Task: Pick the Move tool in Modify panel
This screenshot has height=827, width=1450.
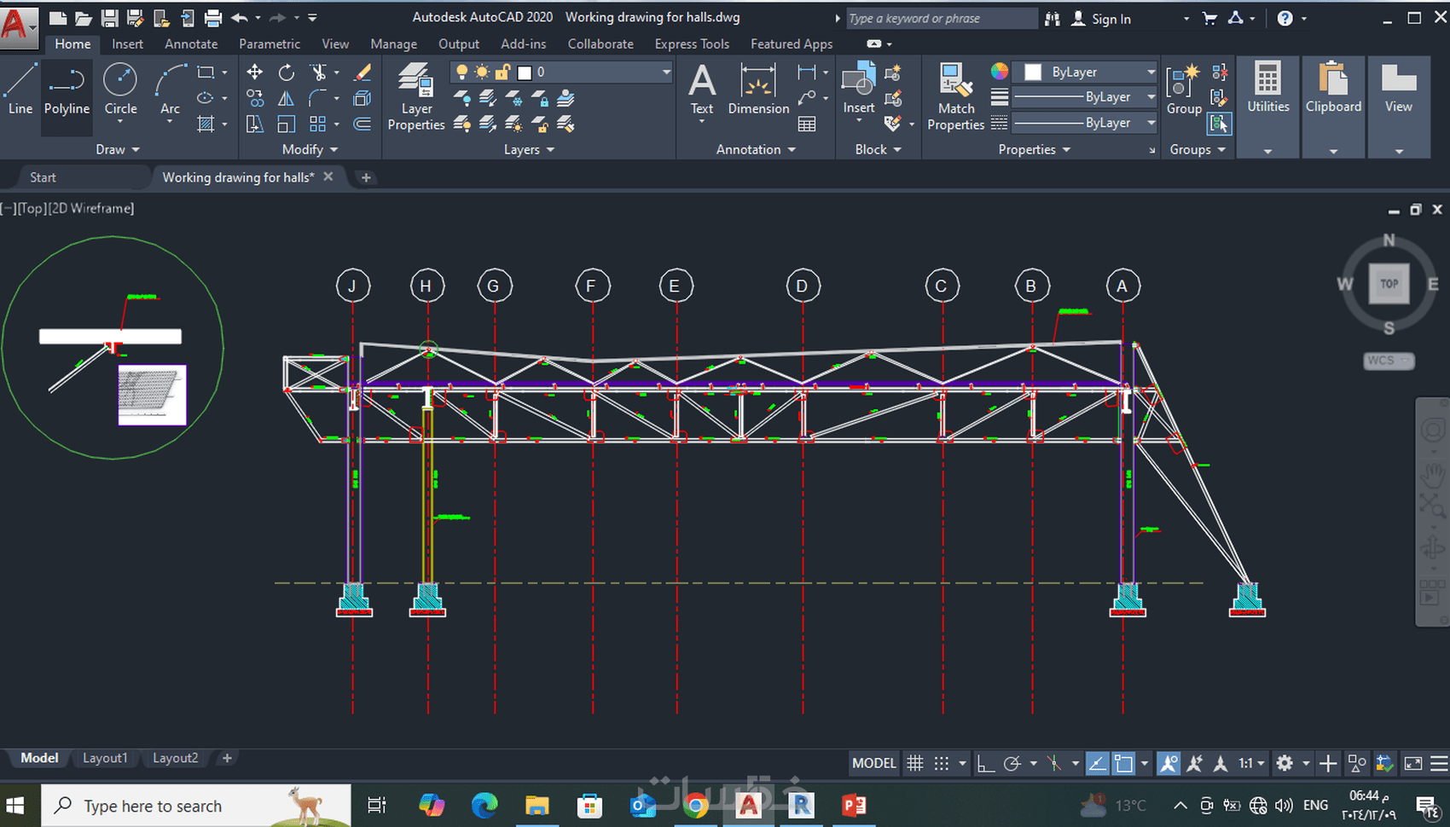Action: 254,72
